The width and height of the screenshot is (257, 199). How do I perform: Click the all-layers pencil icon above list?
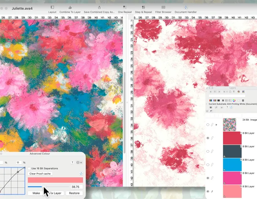216,107
